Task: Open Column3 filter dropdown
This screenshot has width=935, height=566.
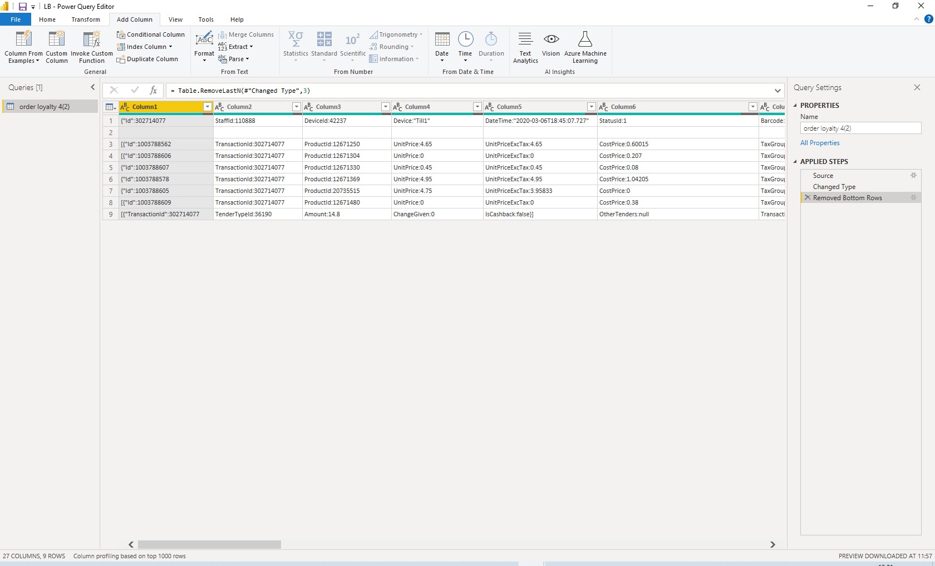Action: tap(385, 107)
